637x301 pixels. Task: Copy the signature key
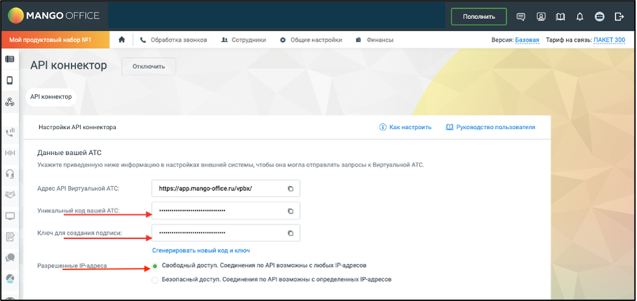tap(290, 233)
